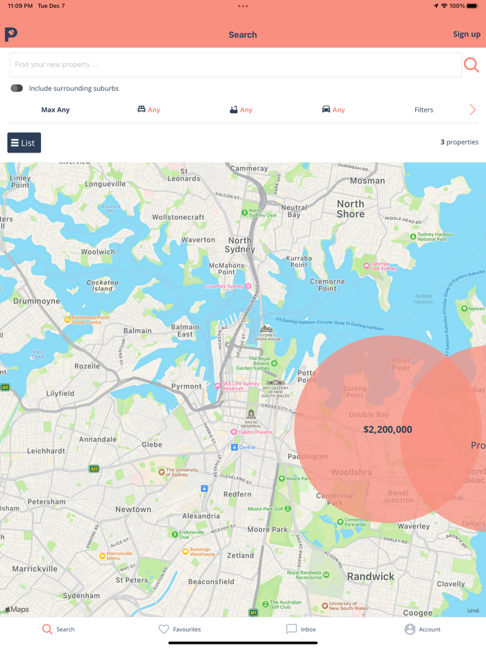Open the bedrooms Any dropdown value
The height and width of the screenshot is (648, 486).
coord(154,110)
